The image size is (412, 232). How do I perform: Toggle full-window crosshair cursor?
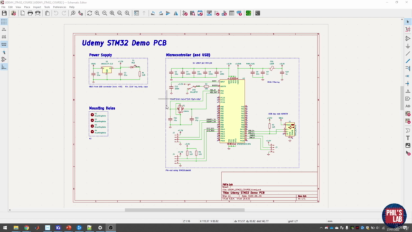4,52
